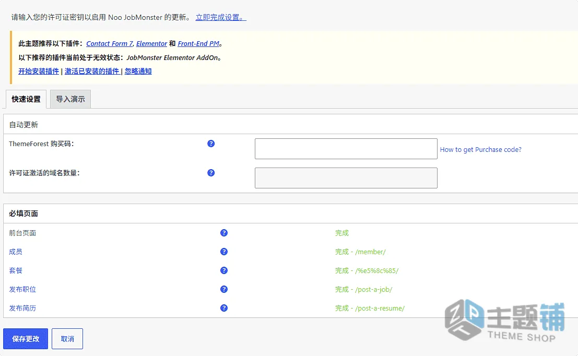Click 激活已安装的插件 link
Viewport: 578px width, 356px height.
[x=92, y=71]
